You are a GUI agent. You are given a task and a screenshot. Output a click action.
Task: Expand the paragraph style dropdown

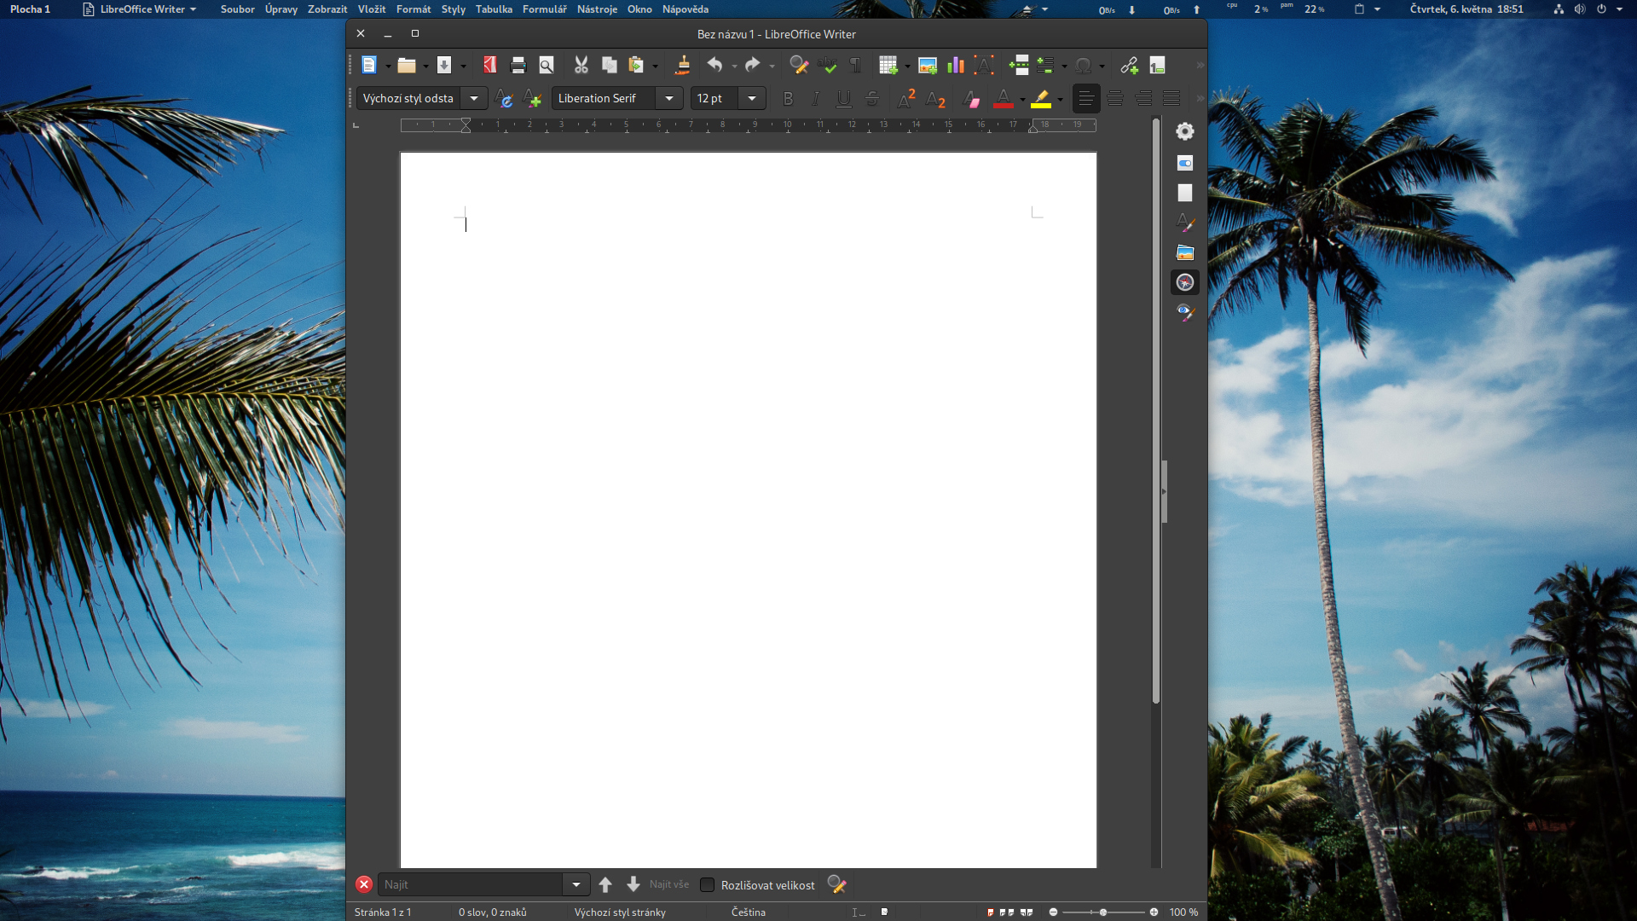474,99
